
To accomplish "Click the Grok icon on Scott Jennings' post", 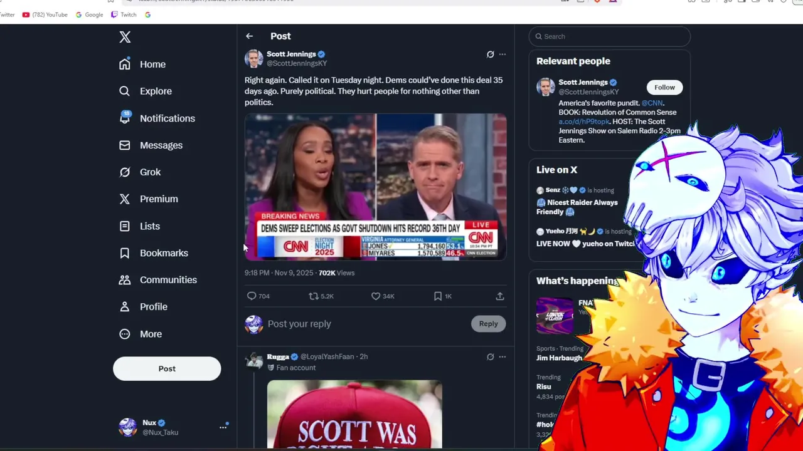I will tap(490, 54).
